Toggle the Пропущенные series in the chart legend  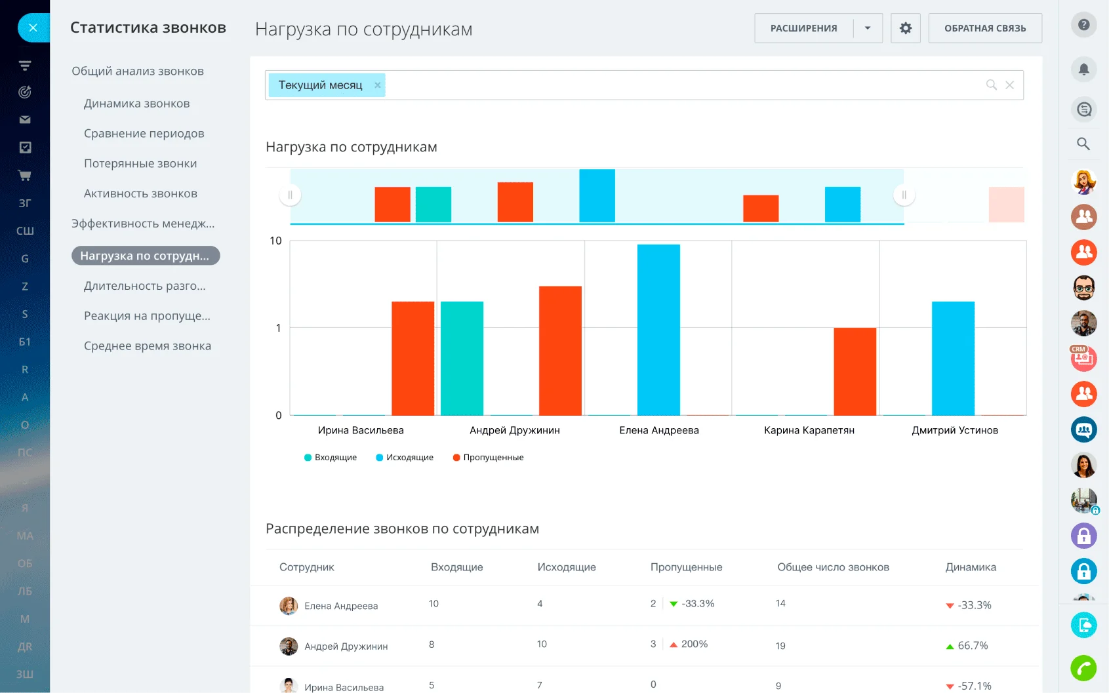[488, 457]
